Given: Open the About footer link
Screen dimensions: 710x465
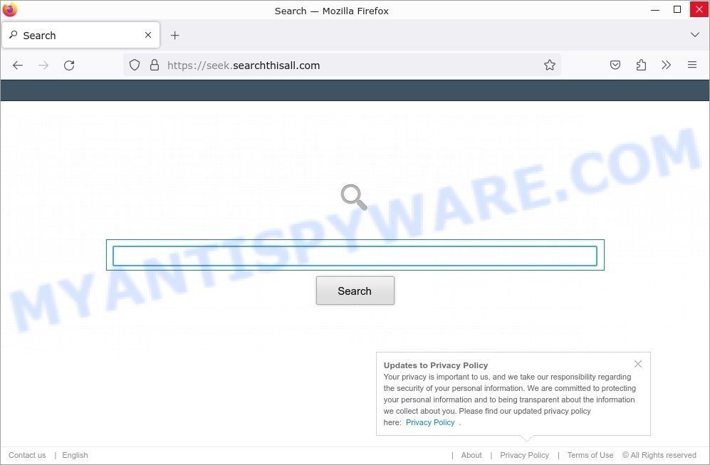Looking at the screenshot, I should point(471,455).
